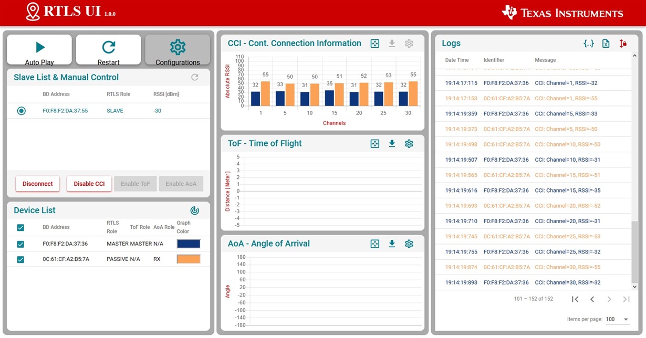This screenshot has height=338, width=646.
Task: Download Time of Flight data
Action: pyautogui.click(x=392, y=143)
